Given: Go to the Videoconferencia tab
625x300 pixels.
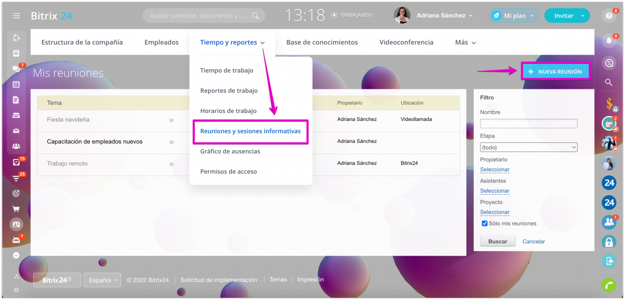Looking at the screenshot, I should pos(406,42).
